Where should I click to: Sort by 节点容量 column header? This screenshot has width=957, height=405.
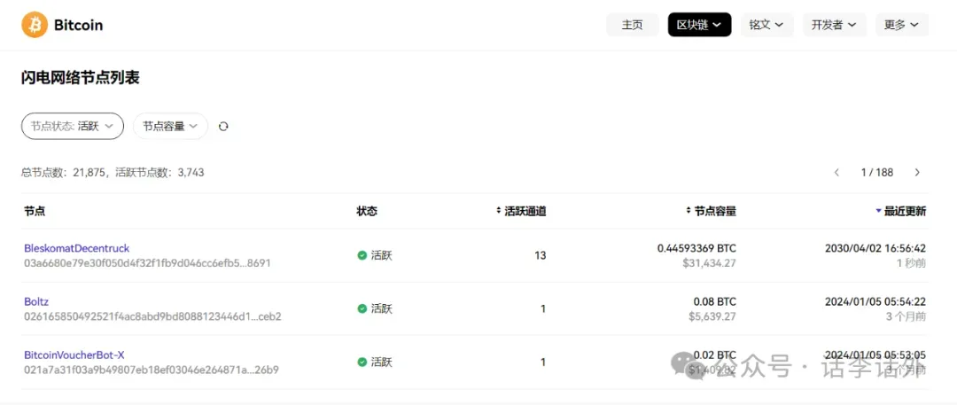[x=711, y=211]
